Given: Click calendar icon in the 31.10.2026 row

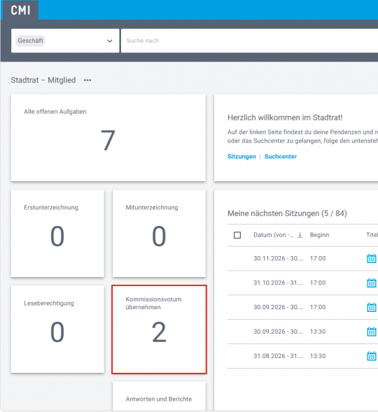Looking at the screenshot, I should [x=372, y=283].
